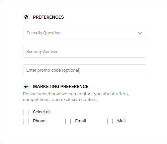This screenshot has height=144, width=167.
Task: Select the PREFERENCES section heading
Action: [49, 17]
